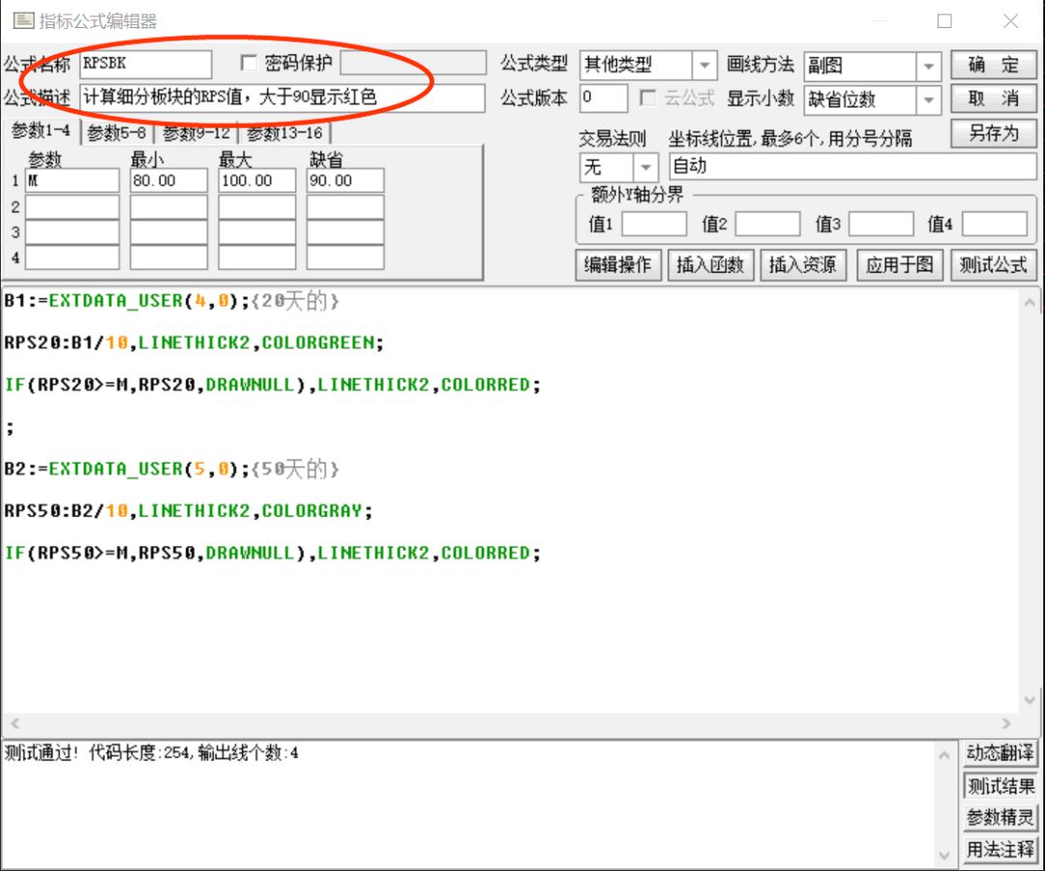
Task: Open 插入函数 dialog
Action: click(x=710, y=265)
